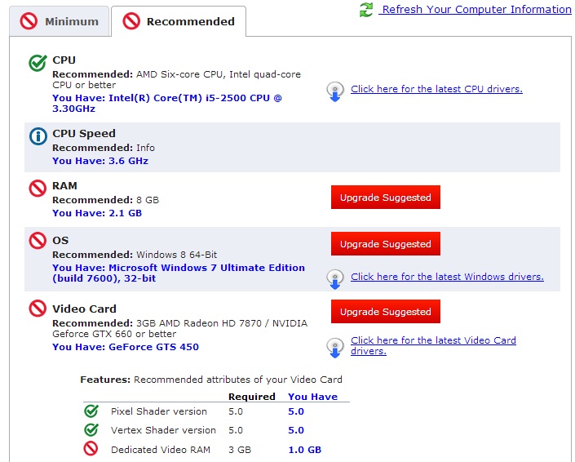Click the prohibited icon on Minimum tab
The width and height of the screenshot is (575, 462).
point(29,21)
